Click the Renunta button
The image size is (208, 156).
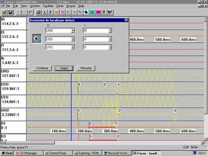point(86,68)
